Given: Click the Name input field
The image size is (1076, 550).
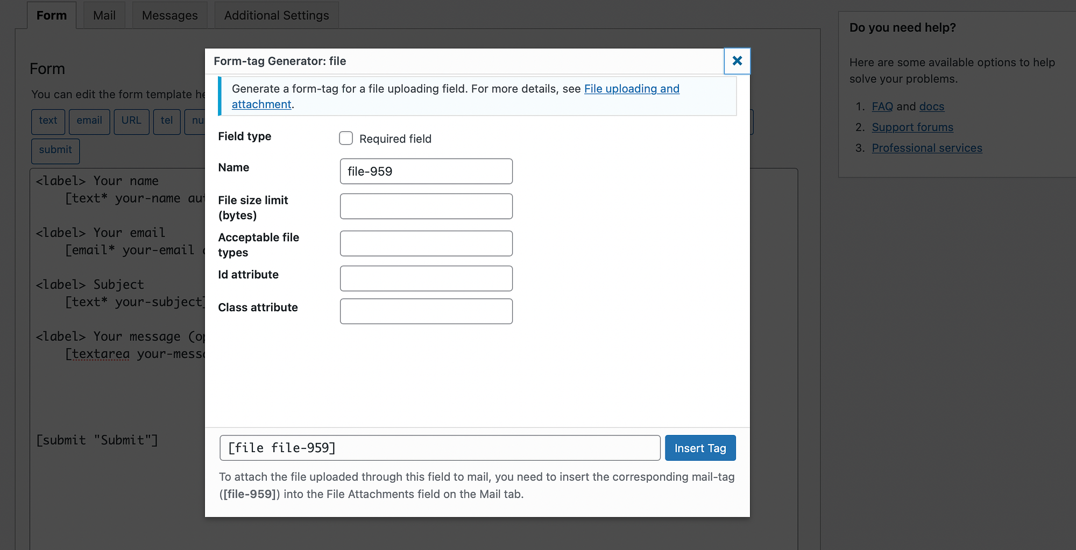Looking at the screenshot, I should [426, 171].
